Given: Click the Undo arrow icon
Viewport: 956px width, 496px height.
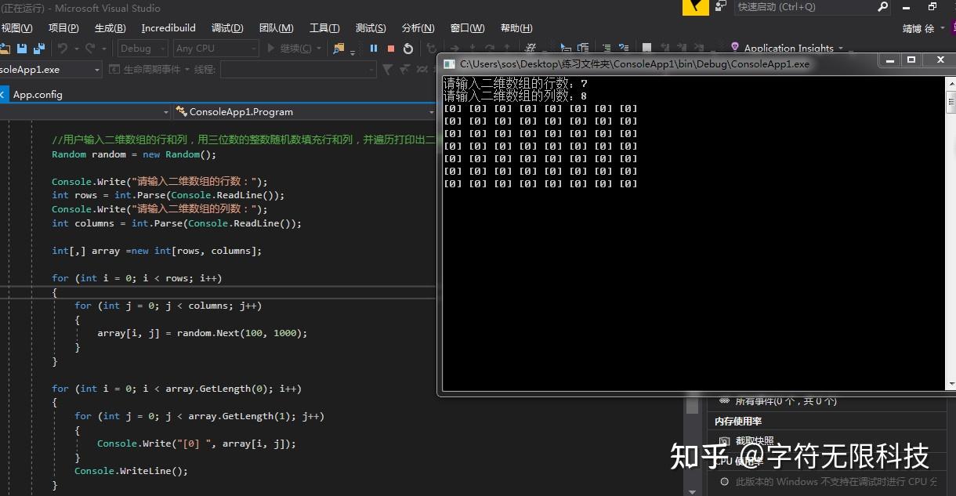Looking at the screenshot, I should (x=63, y=49).
